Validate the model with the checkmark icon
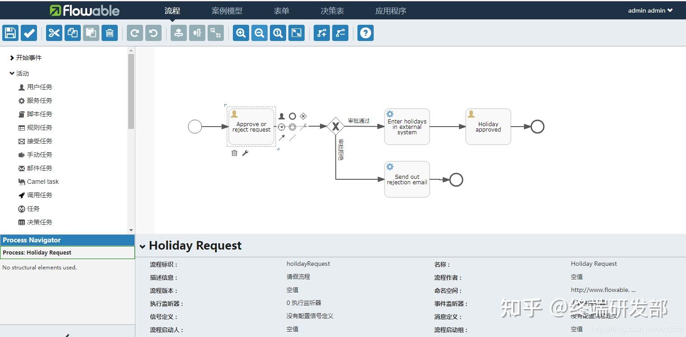Viewport: 686px width, 337px height. [x=28, y=32]
